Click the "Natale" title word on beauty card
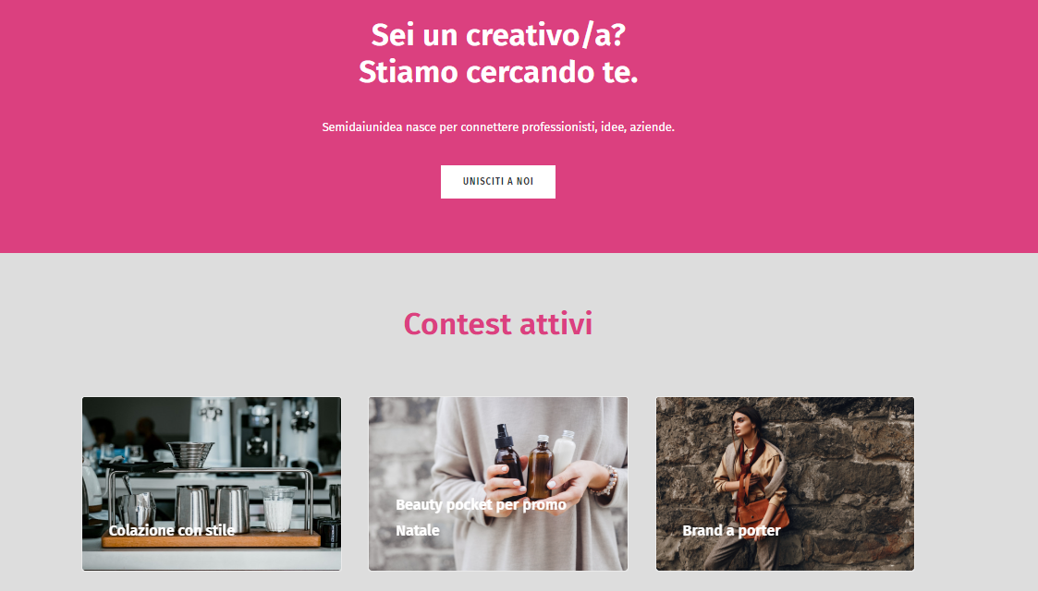Image resolution: width=1038 pixels, height=591 pixels. click(418, 530)
